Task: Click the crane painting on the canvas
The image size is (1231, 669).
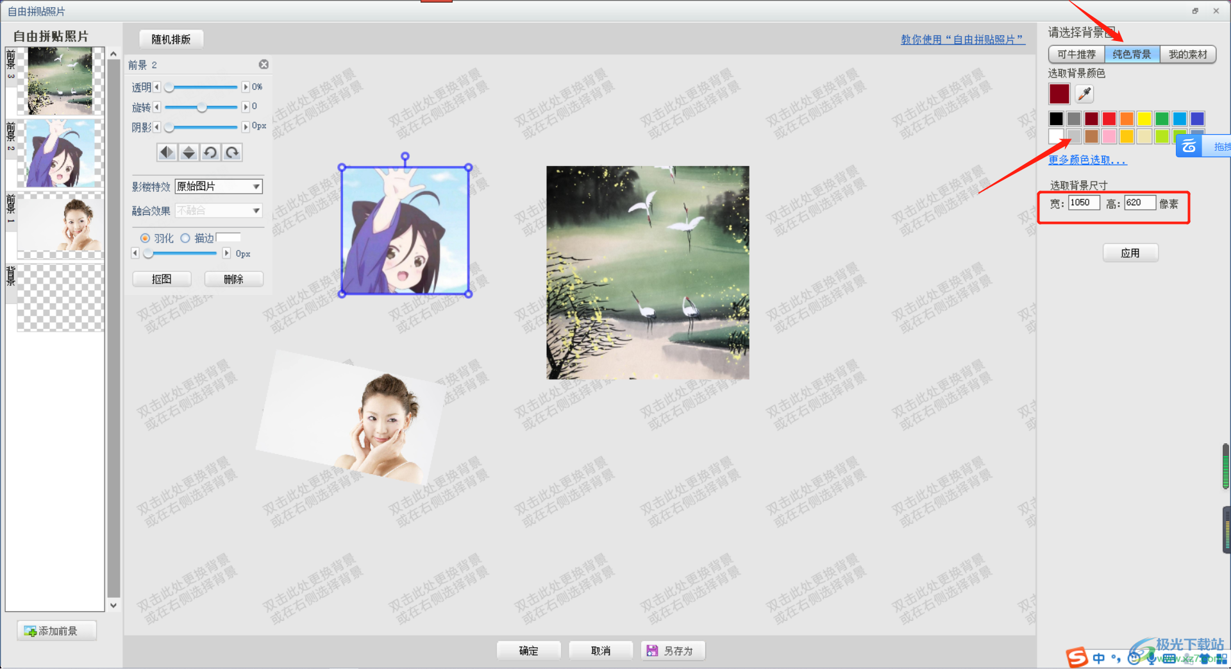Action: click(x=648, y=273)
